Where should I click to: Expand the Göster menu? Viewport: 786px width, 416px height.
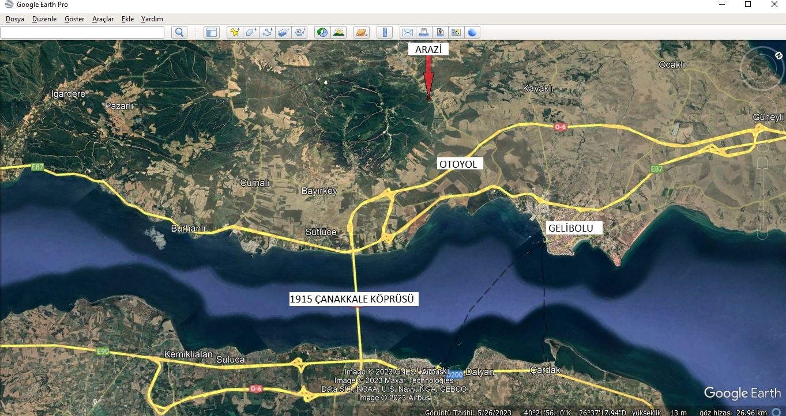[x=74, y=19]
